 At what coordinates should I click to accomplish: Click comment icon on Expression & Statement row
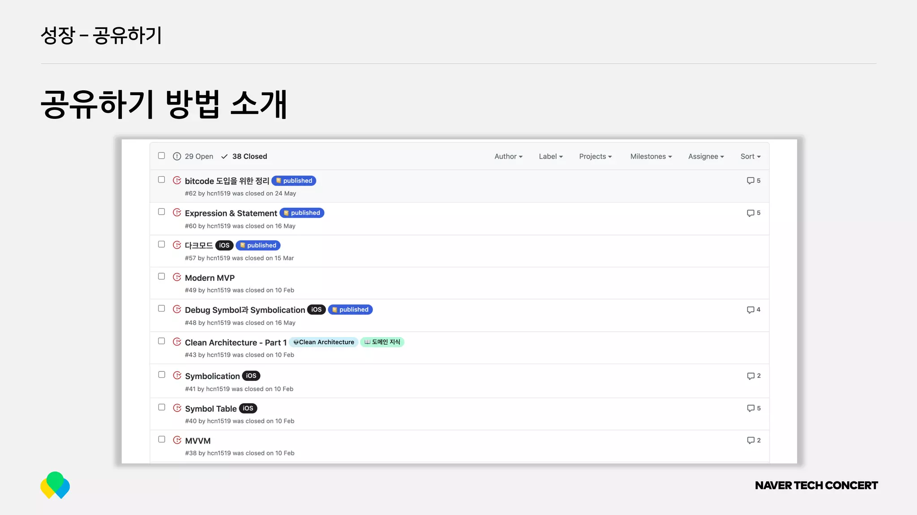tap(750, 213)
